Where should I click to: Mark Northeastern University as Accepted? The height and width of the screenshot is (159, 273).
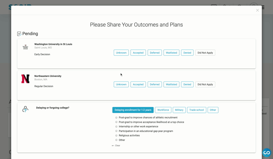pyautogui.click(x=138, y=85)
